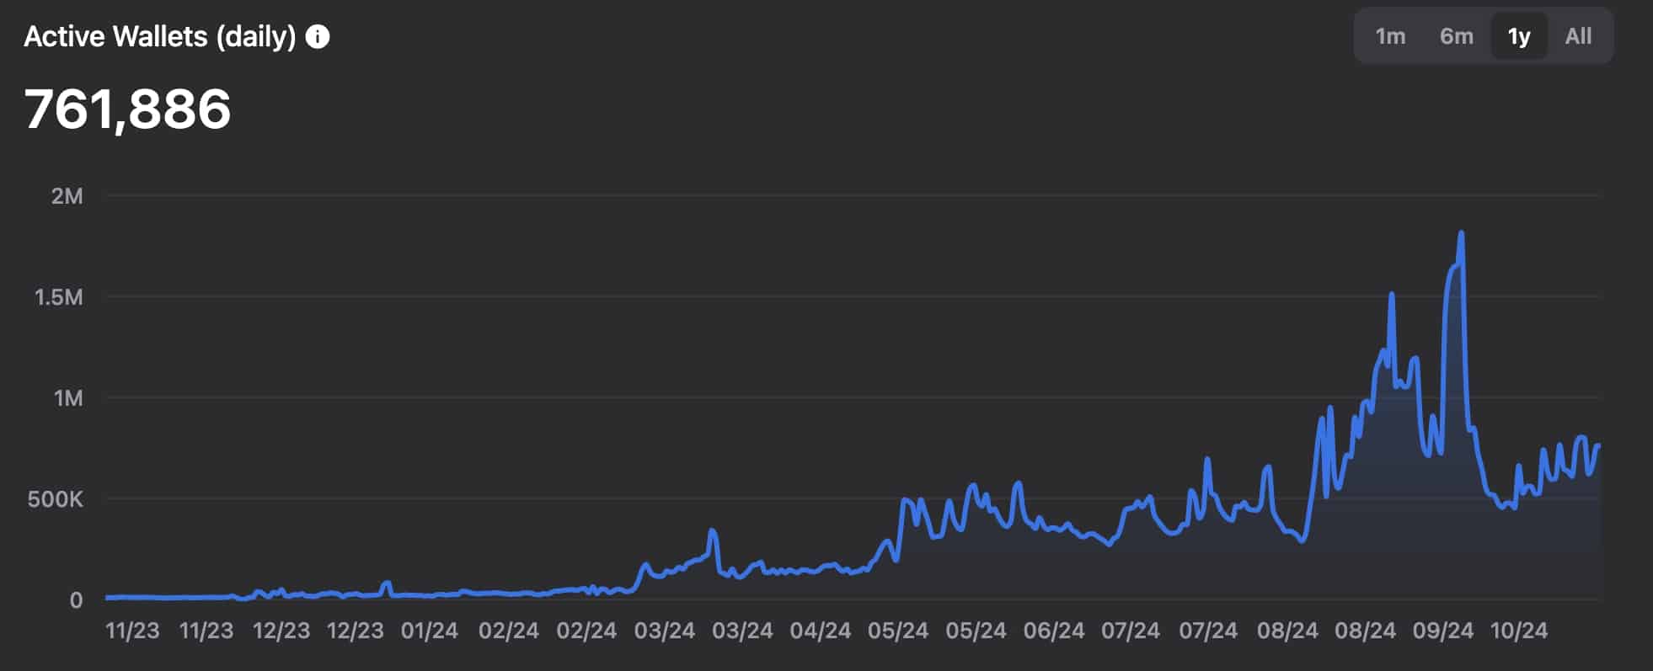1653x671 pixels.
Task: Click the 0 y-axis label
Action: 76,600
